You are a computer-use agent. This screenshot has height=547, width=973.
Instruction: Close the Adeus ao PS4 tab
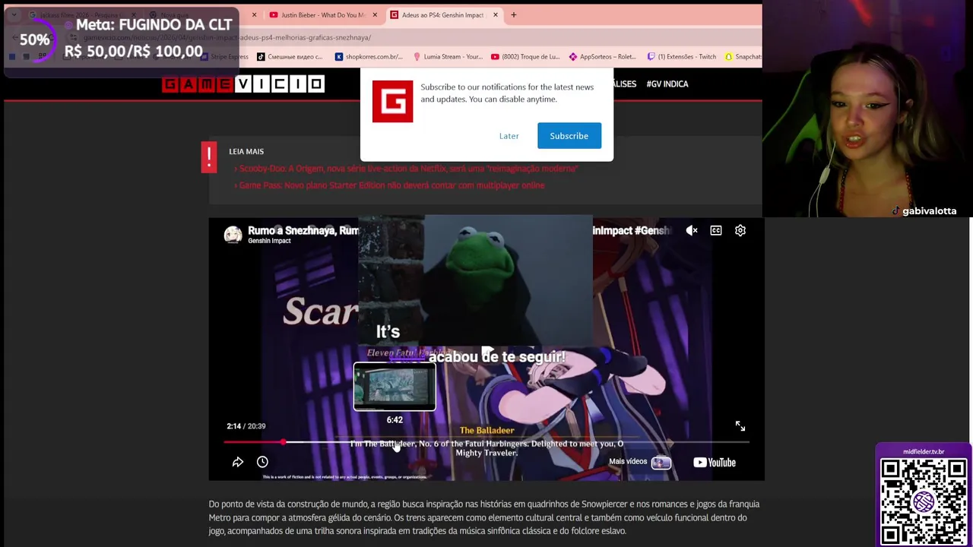[x=496, y=14]
